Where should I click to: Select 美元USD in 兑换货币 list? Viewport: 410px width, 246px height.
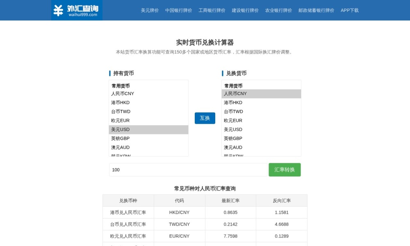click(x=261, y=130)
